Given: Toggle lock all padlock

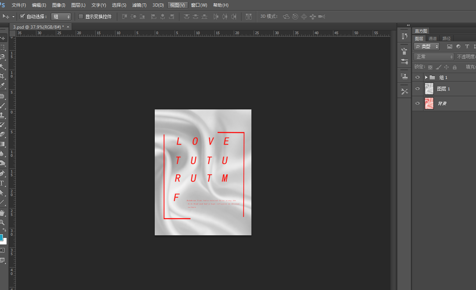Looking at the screenshot, I should point(455,67).
